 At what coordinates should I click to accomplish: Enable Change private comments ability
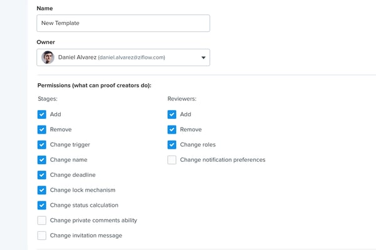click(x=42, y=220)
